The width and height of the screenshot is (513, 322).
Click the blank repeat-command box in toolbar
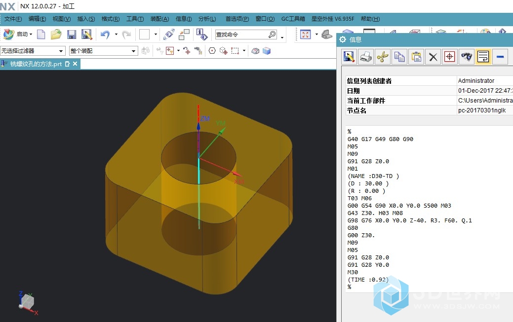144,34
